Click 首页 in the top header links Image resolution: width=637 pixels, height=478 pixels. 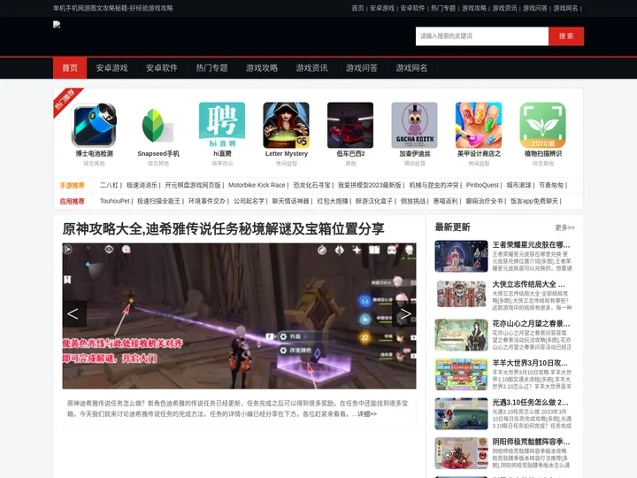click(358, 8)
